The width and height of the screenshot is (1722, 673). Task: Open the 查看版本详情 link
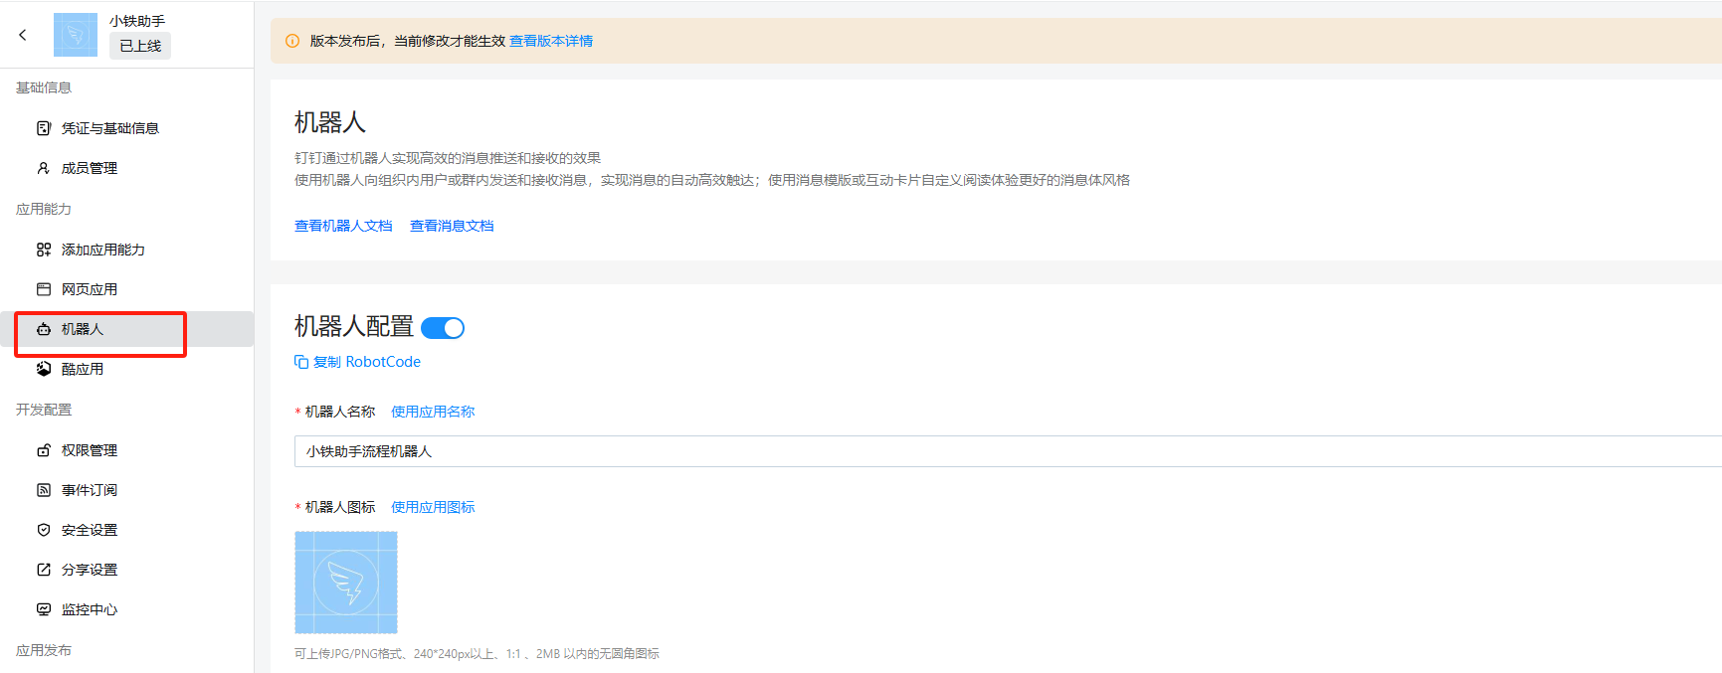[551, 41]
